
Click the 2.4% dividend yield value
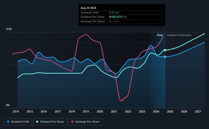click(x=112, y=12)
